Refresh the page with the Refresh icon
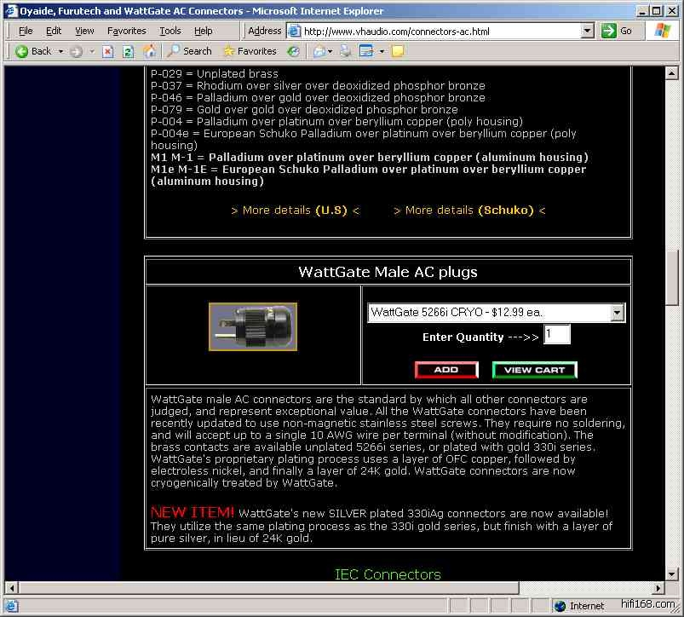This screenshot has height=617, width=684. pos(129,51)
